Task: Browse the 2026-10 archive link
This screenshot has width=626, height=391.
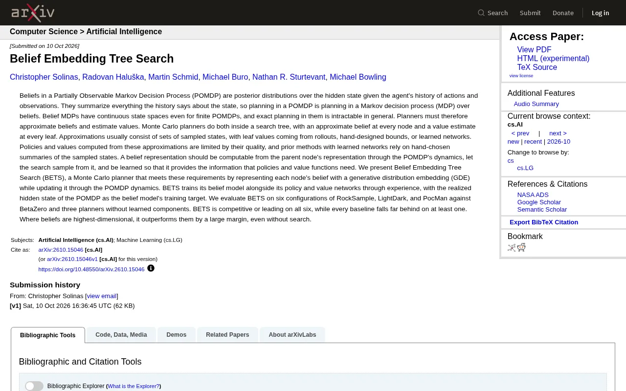Action: pyautogui.click(x=559, y=142)
